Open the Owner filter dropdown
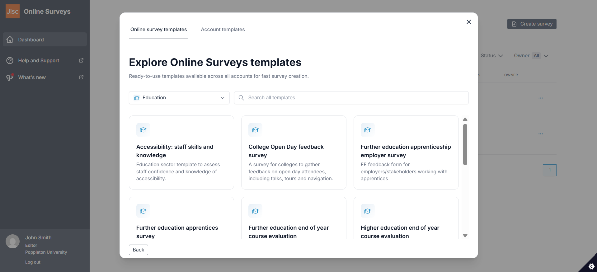 (x=531, y=56)
